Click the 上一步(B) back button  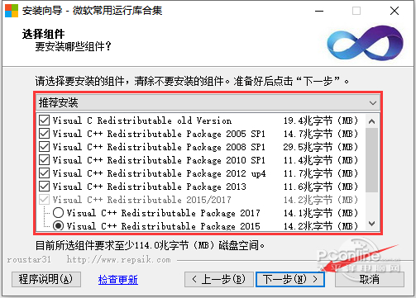(x=219, y=280)
